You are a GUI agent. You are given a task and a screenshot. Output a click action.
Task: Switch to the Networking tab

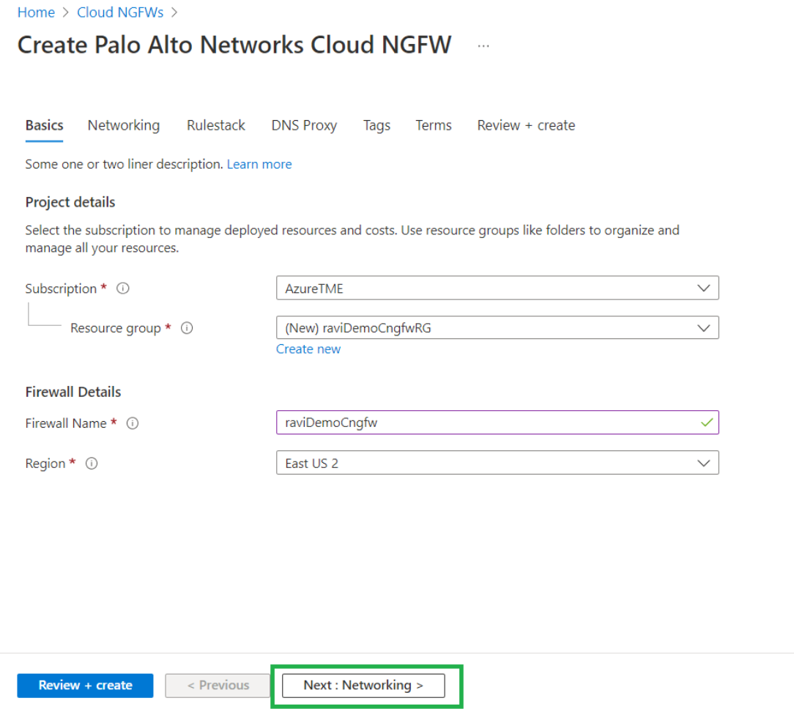(123, 125)
